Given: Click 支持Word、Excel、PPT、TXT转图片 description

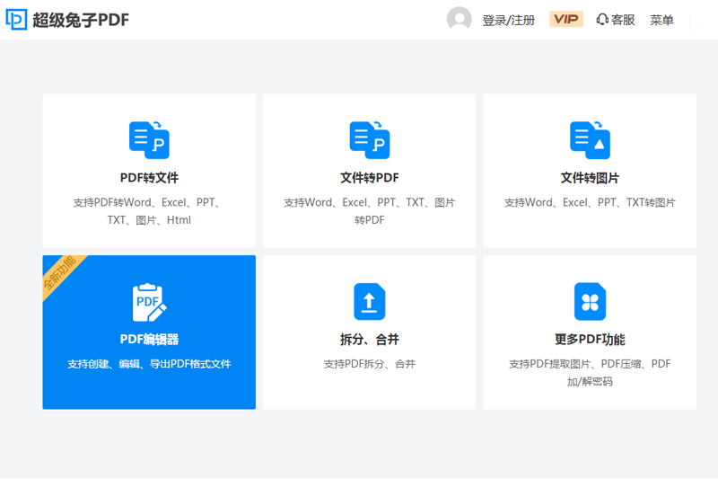Looking at the screenshot, I should [590, 202].
